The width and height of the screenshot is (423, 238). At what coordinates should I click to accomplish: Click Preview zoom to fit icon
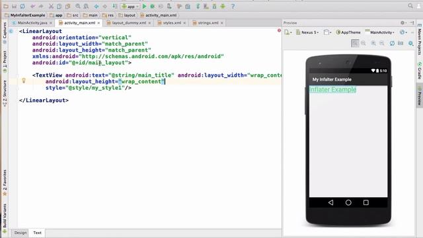click(355, 43)
